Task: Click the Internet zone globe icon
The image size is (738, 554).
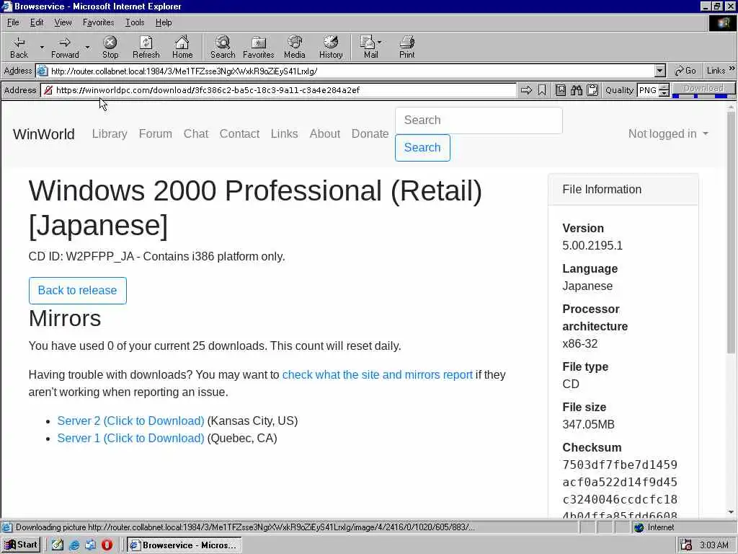Action: tap(639, 527)
